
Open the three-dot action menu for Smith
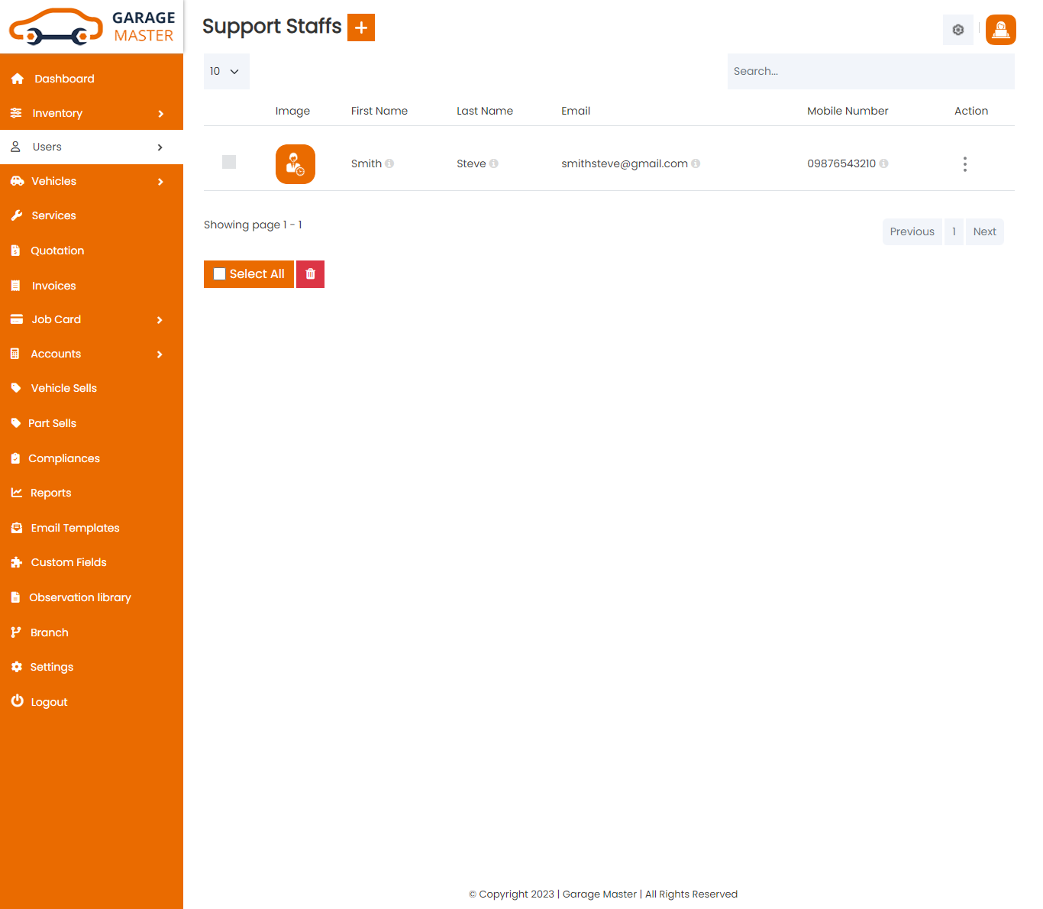964,164
